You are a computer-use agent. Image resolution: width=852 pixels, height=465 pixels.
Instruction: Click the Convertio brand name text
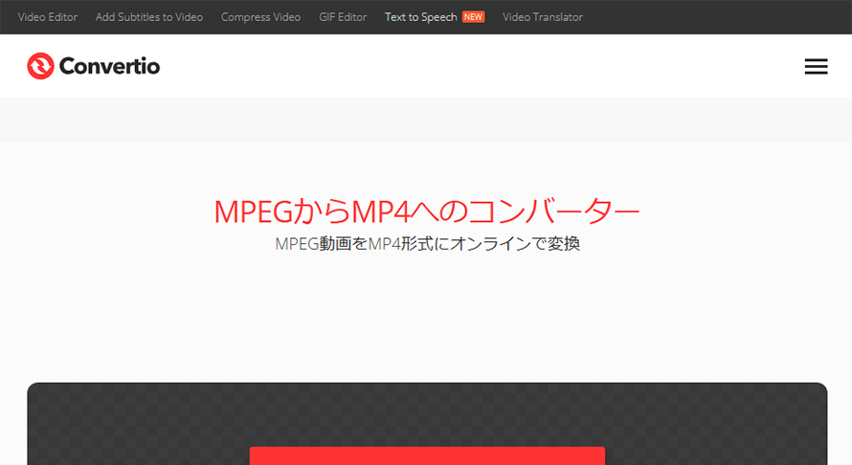pos(109,66)
